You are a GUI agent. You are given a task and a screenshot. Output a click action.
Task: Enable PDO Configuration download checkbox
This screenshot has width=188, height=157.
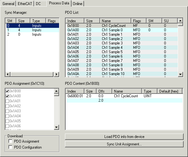coord(10,147)
